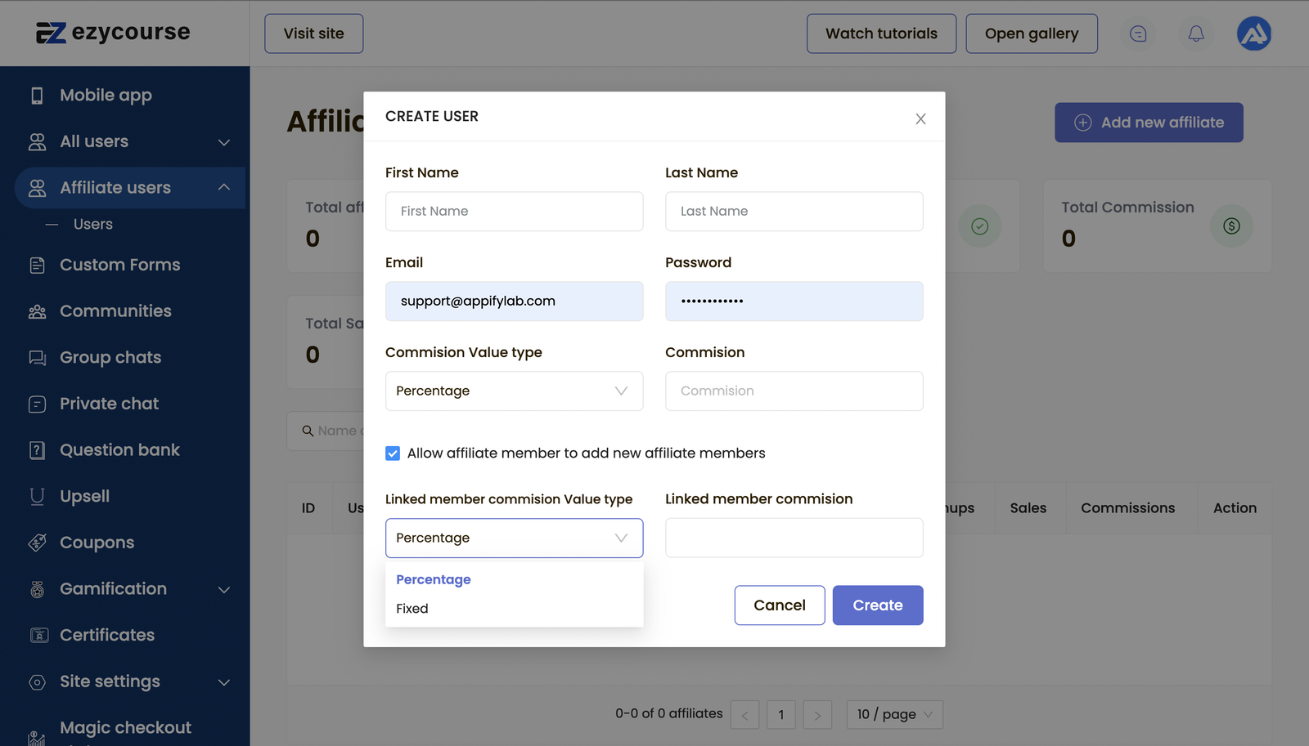Close the Create User dialog

coord(920,119)
